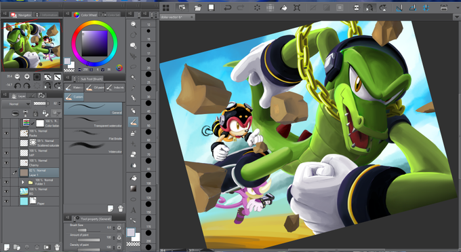
Task: Adjust the Amount of paint slider
Action: (x=89, y=240)
